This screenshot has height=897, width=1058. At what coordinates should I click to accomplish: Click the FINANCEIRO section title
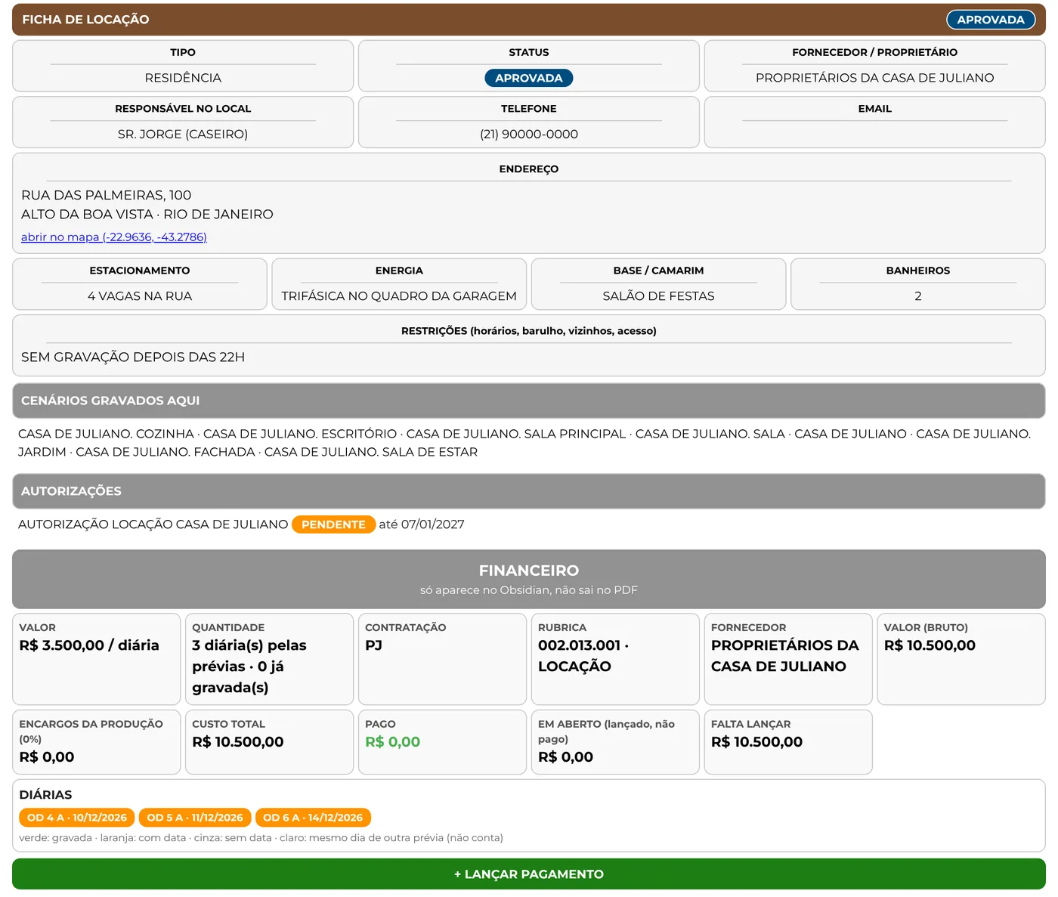tap(529, 571)
